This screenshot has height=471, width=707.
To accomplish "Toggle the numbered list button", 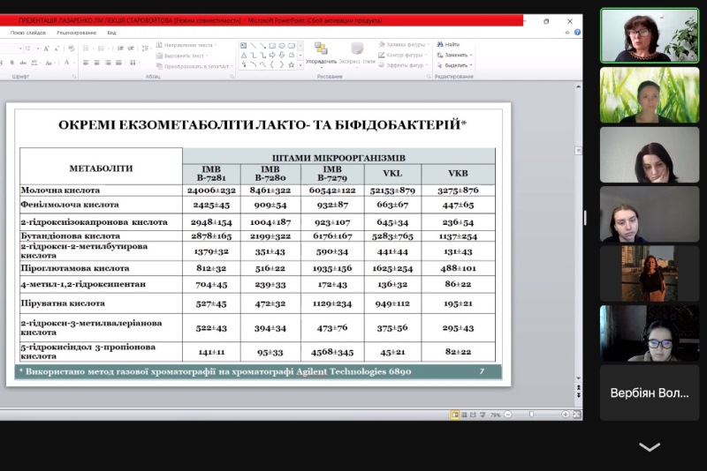I will (x=102, y=49).
